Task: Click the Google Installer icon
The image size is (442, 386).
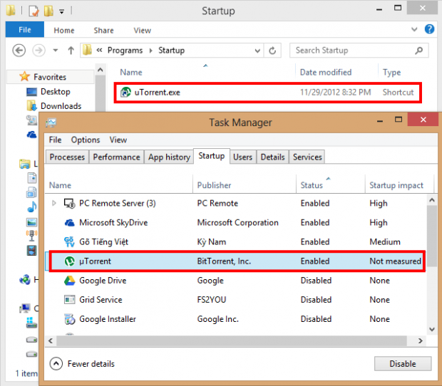Action: (x=69, y=319)
